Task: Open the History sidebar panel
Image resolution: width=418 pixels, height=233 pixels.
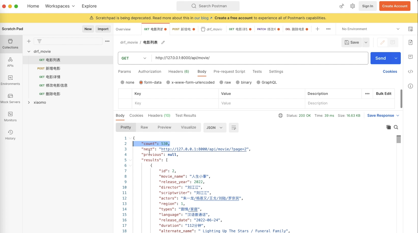Action: pos(10,135)
